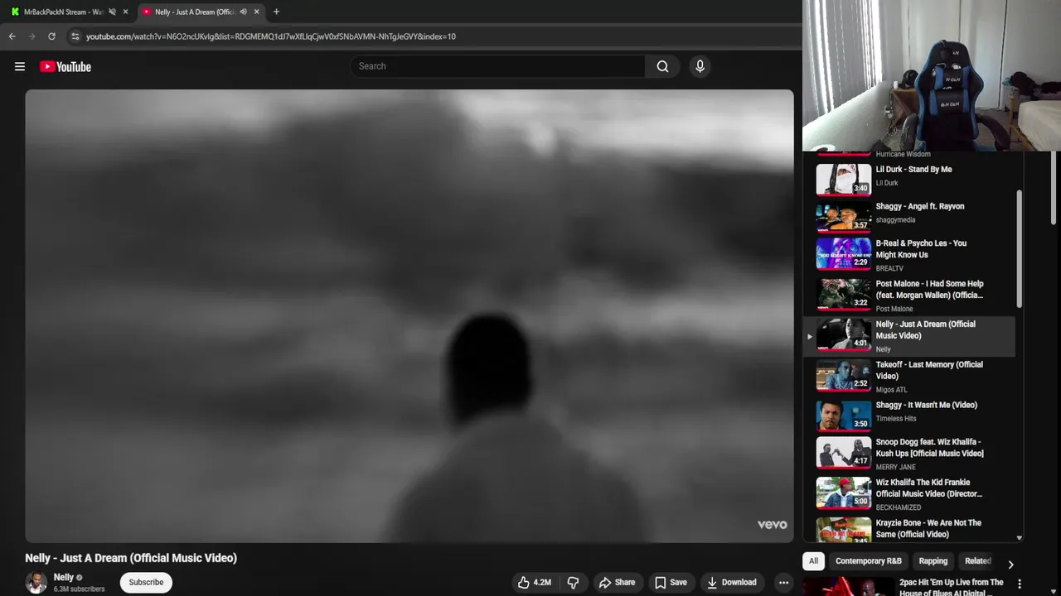Screen dimensions: 1061x596
Task: Click the playlist panel scrollbar thumb
Action: (x=1020, y=248)
